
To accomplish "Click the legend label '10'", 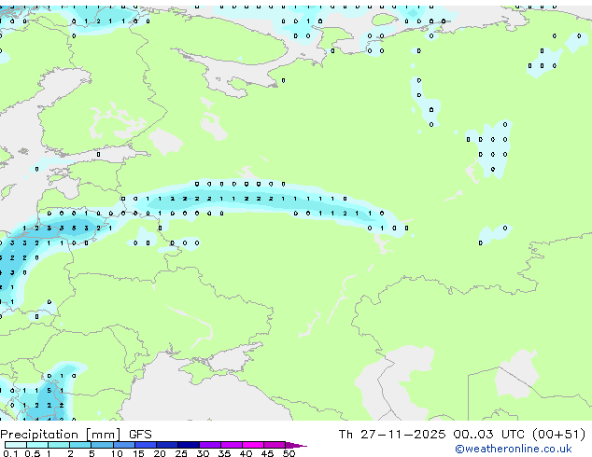I will 117,453.
